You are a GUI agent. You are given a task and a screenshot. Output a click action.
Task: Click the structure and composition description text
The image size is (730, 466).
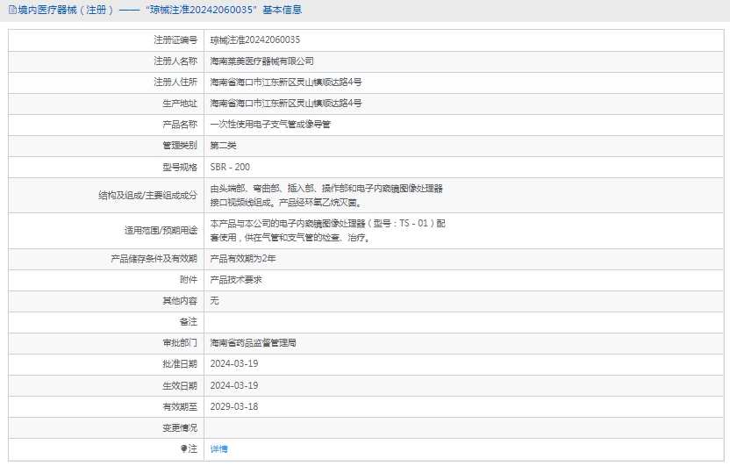coord(326,195)
